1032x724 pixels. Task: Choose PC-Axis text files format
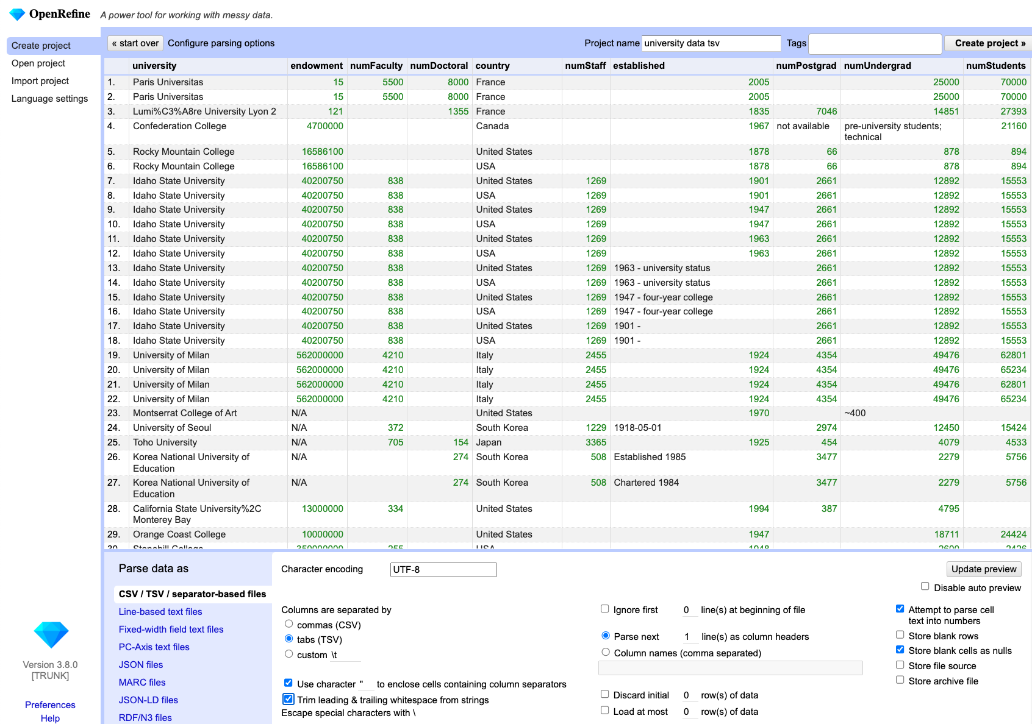[x=154, y=647]
